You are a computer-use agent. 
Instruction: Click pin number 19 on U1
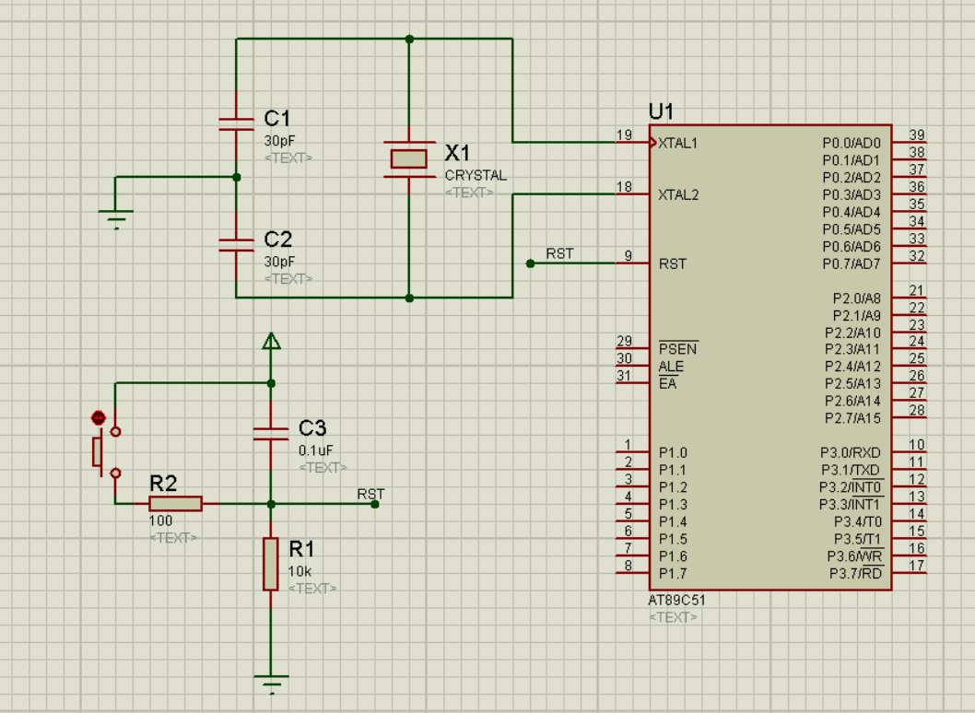point(624,134)
